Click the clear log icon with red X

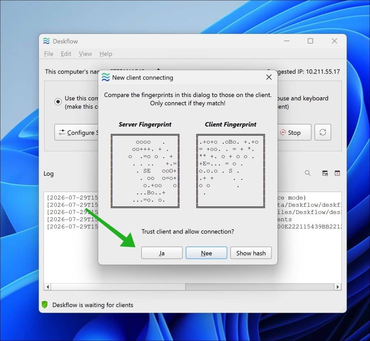[x=337, y=173]
